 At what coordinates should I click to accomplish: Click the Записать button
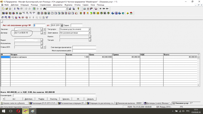[66, 99]
